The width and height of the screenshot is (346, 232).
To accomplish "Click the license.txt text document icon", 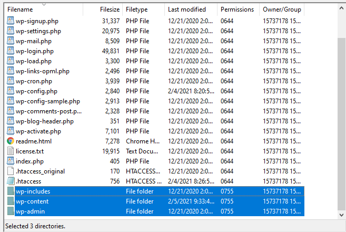I will click(11, 151).
